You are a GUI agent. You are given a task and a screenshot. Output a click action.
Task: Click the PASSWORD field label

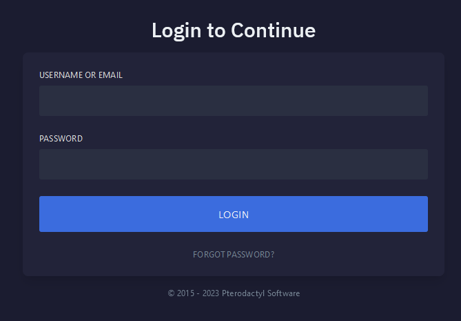point(61,139)
